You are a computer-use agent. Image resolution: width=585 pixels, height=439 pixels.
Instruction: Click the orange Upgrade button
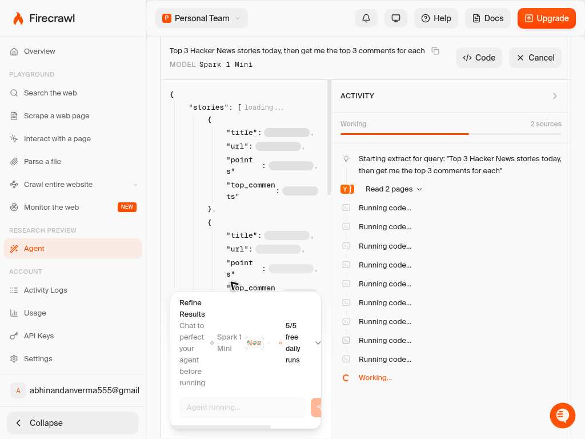point(547,18)
